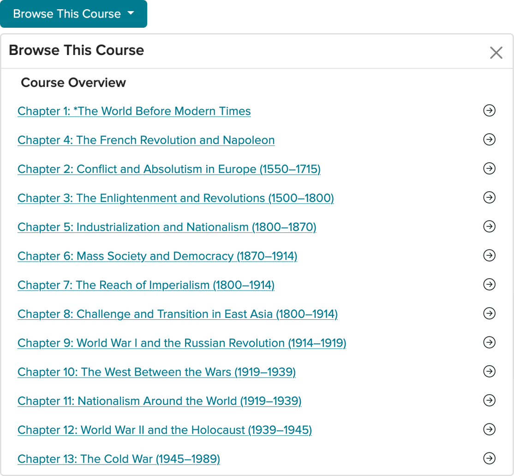Open Chapter 4: French Revolution and Napoleon link
The image size is (514, 476).
[146, 140]
